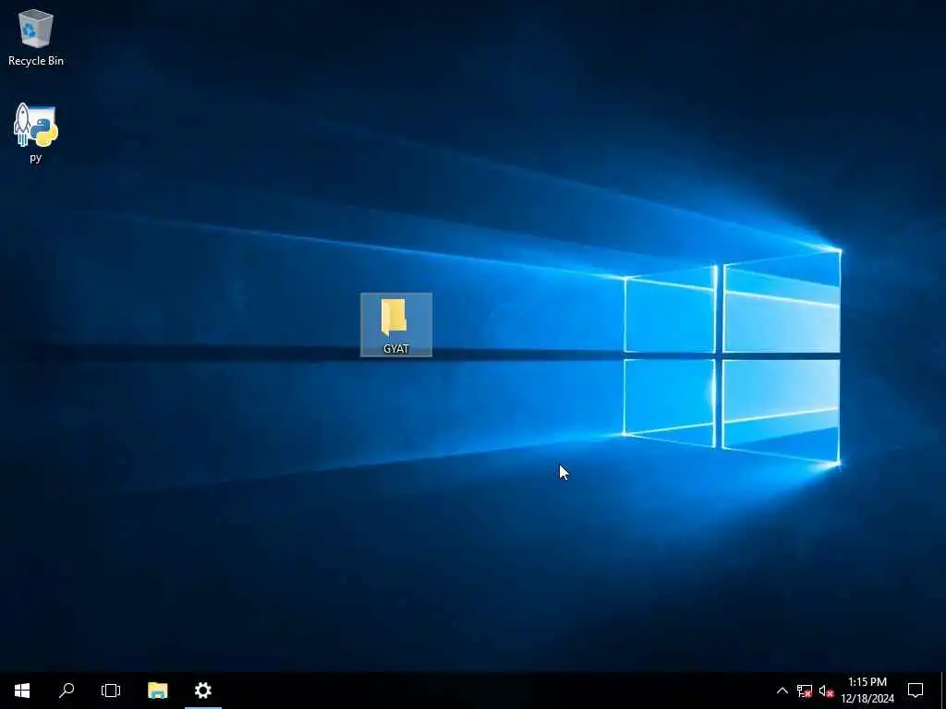Launch File Explorer from the taskbar

coord(157,691)
